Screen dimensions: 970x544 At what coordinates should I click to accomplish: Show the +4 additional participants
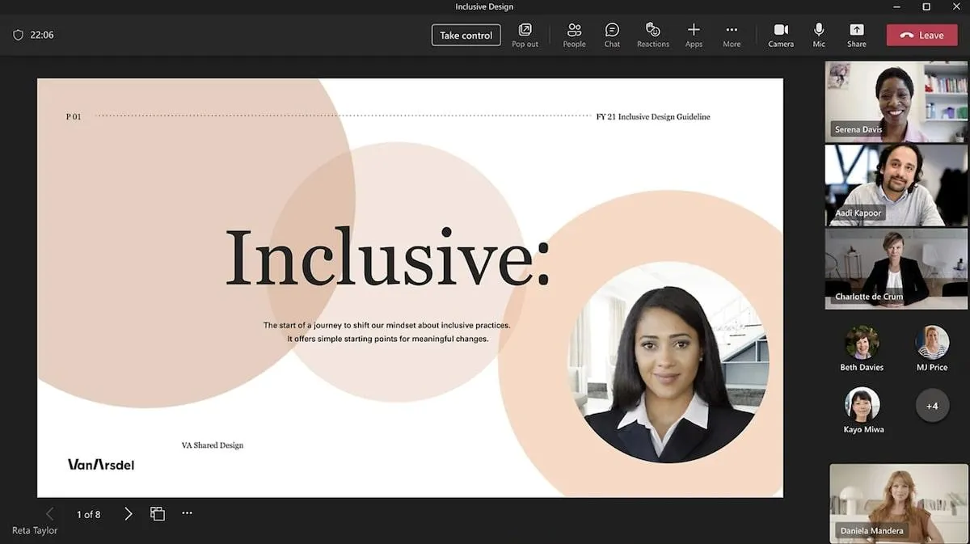932,406
